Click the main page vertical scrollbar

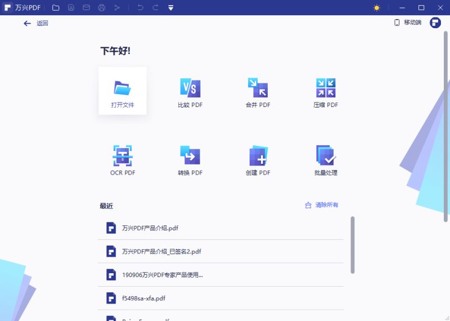coord(445,127)
